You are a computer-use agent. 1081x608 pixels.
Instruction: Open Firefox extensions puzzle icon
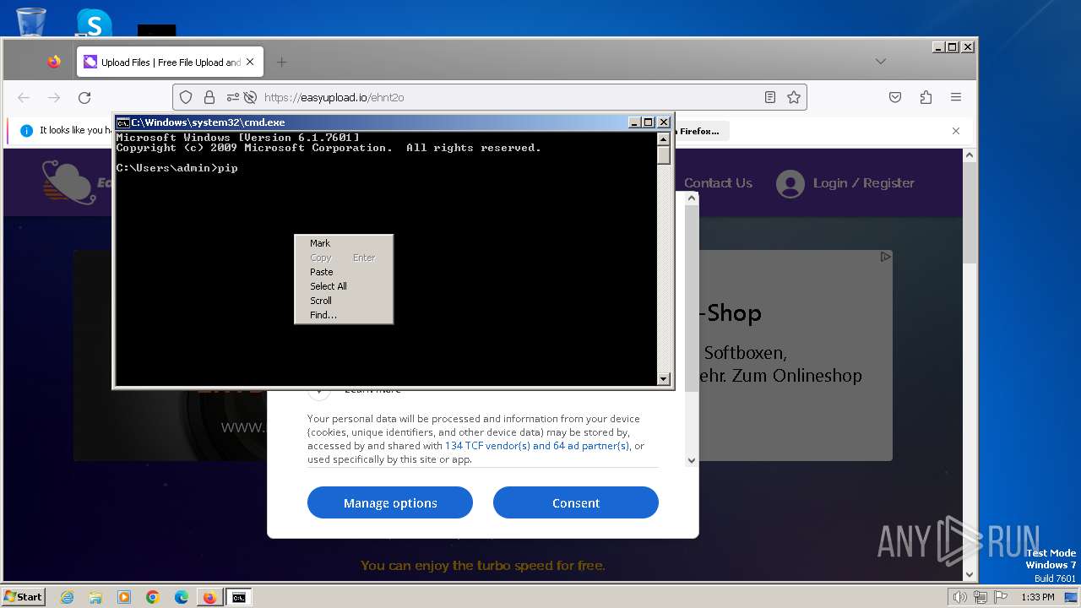click(x=926, y=97)
